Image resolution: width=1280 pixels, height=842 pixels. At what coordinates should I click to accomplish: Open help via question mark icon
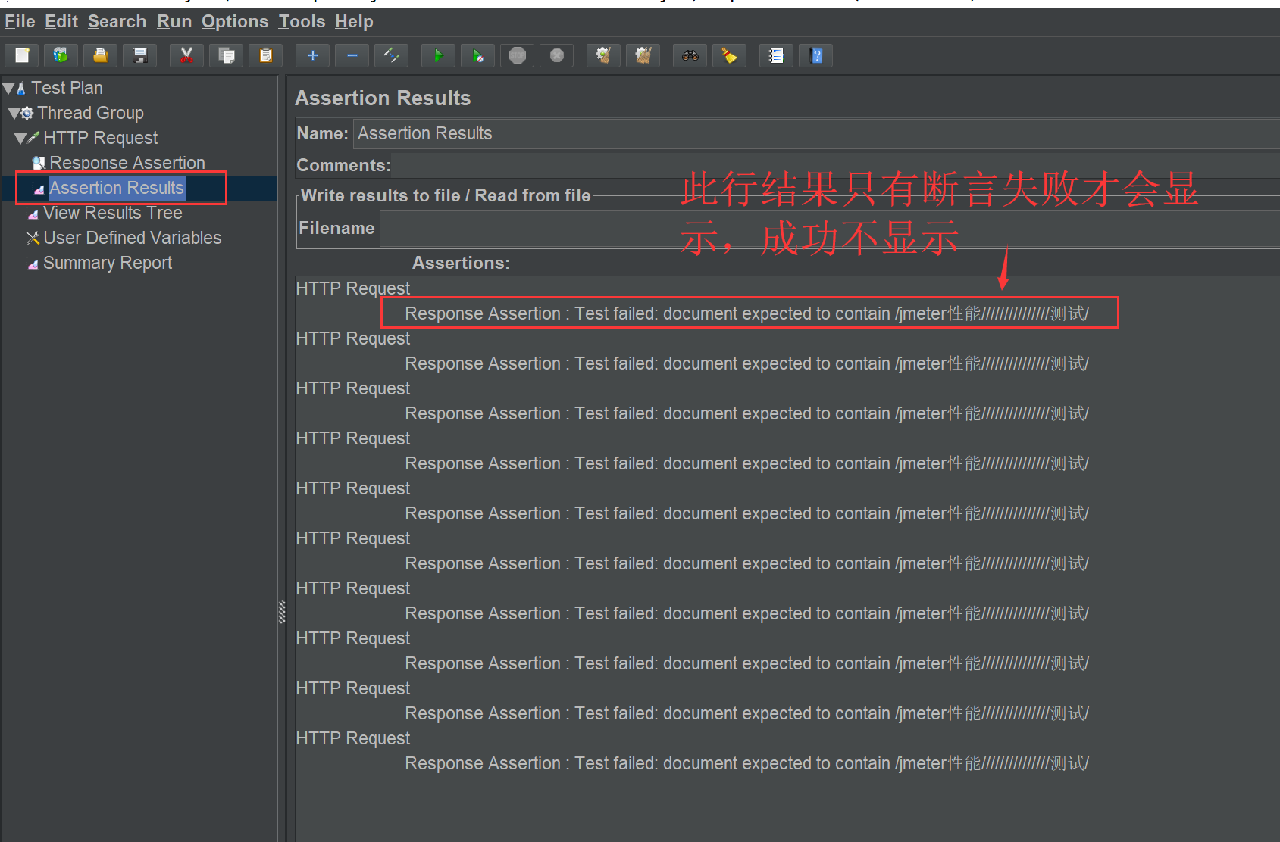click(x=815, y=55)
